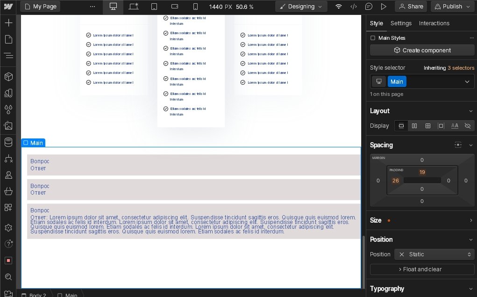Expand the Size section
This screenshot has width=477, height=297.
pyautogui.click(x=470, y=220)
